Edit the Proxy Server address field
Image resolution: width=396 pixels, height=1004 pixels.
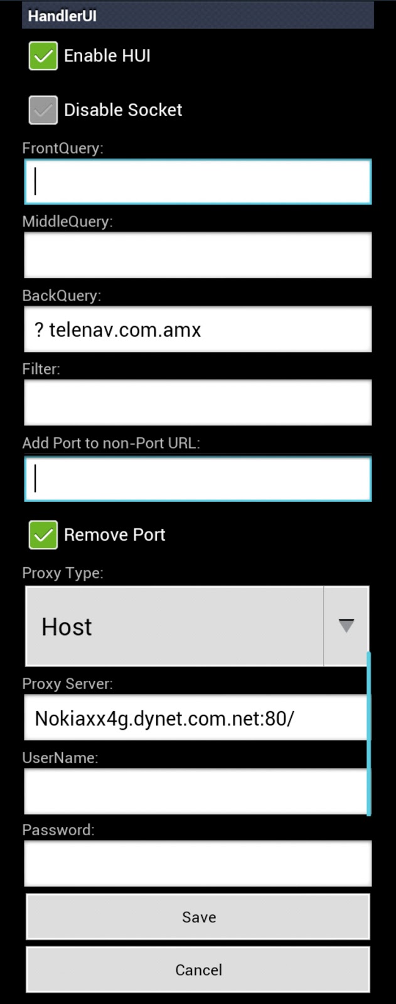pos(196,717)
